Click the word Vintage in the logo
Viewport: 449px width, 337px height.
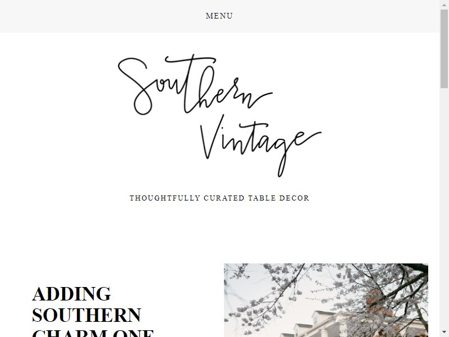click(260, 146)
